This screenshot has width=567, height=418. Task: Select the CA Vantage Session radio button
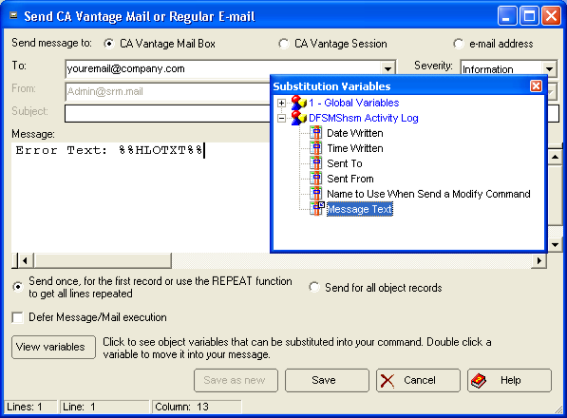coord(283,44)
